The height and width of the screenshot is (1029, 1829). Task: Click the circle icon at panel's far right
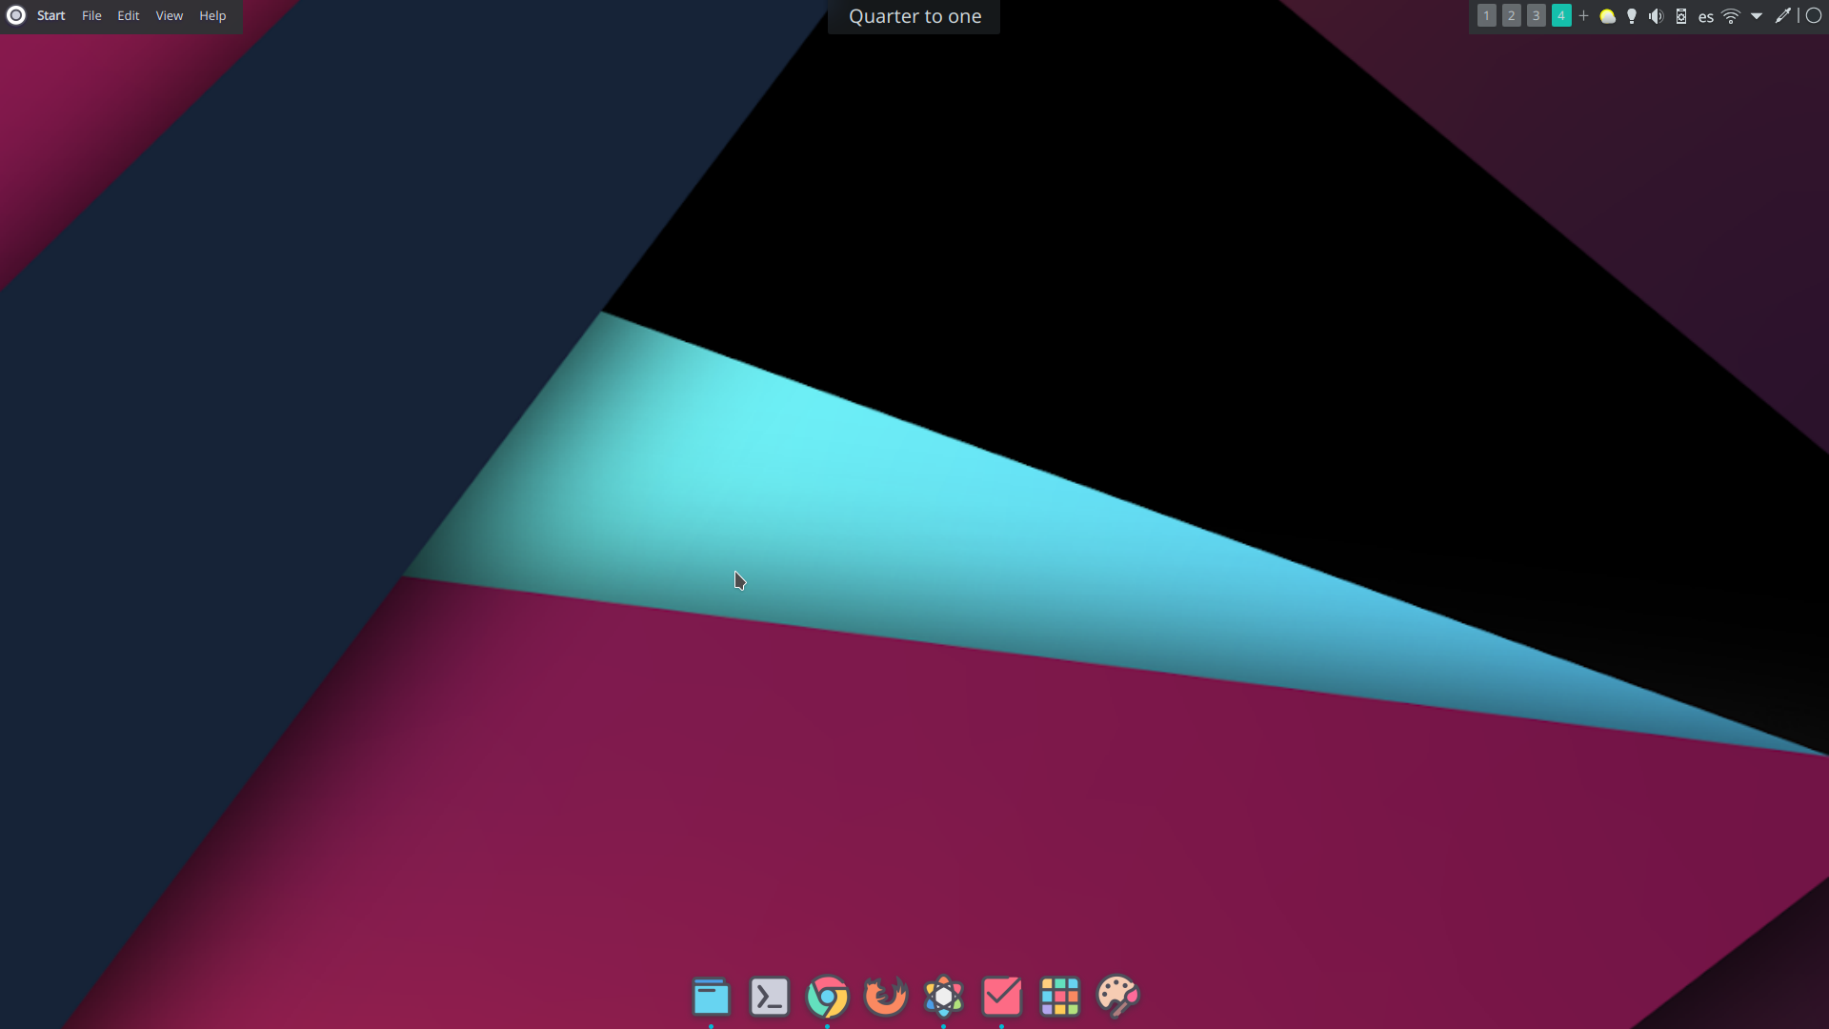1814,15
